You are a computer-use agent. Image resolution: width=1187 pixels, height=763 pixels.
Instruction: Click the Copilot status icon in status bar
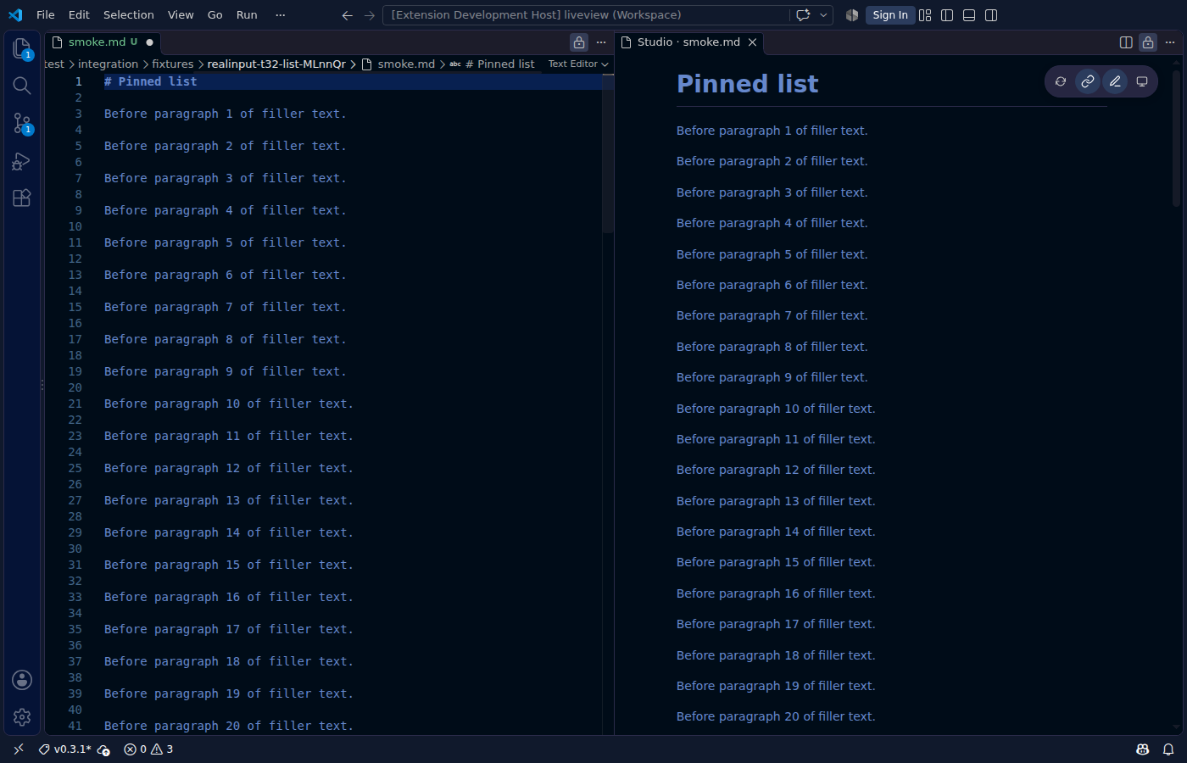(x=1143, y=749)
